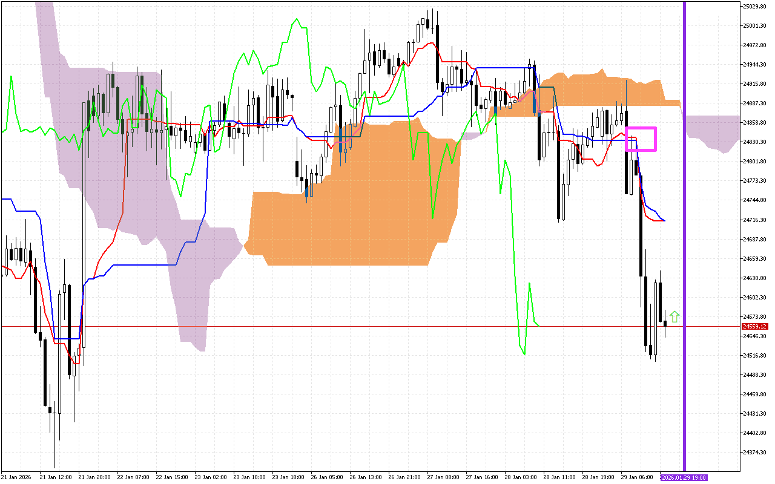Click the last black candlestick on the chart

[x=665, y=325]
